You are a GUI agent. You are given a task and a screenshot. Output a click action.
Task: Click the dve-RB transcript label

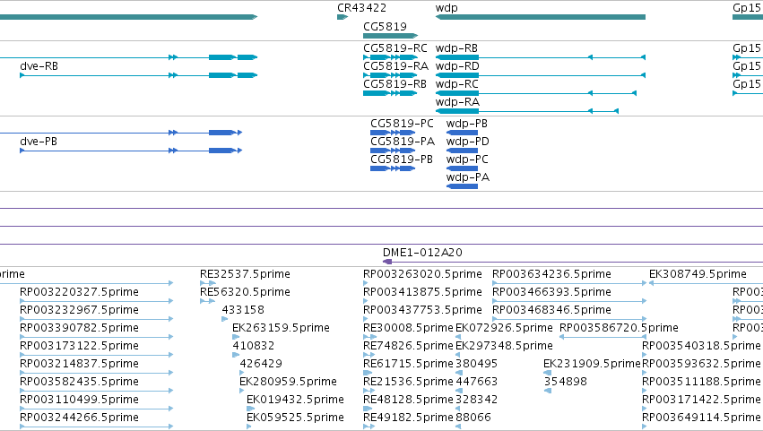click(x=39, y=65)
